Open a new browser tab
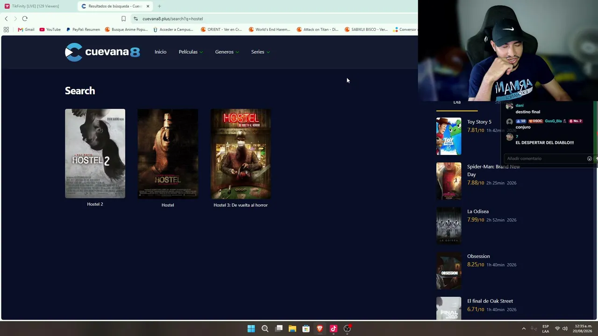Image resolution: width=598 pixels, height=336 pixels. pyautogui.click(x=159, y=6)
